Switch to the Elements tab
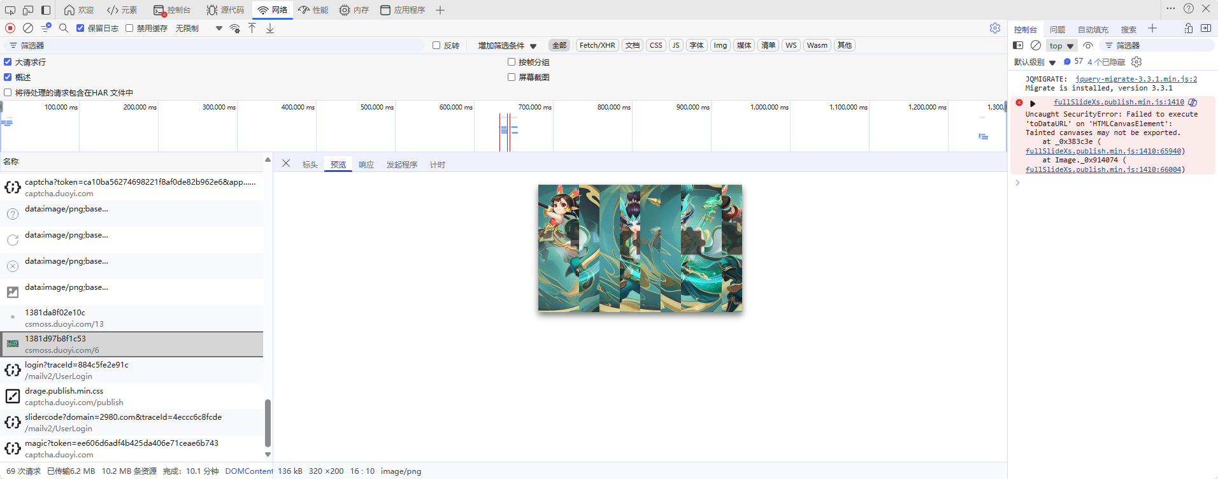Image resolution: width=1218 pixels, height=479 pixels. [122, 10]
